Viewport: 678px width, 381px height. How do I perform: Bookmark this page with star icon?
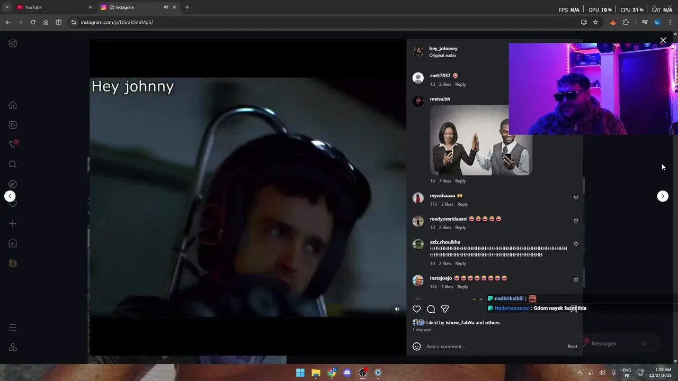[x=595, y=22]
